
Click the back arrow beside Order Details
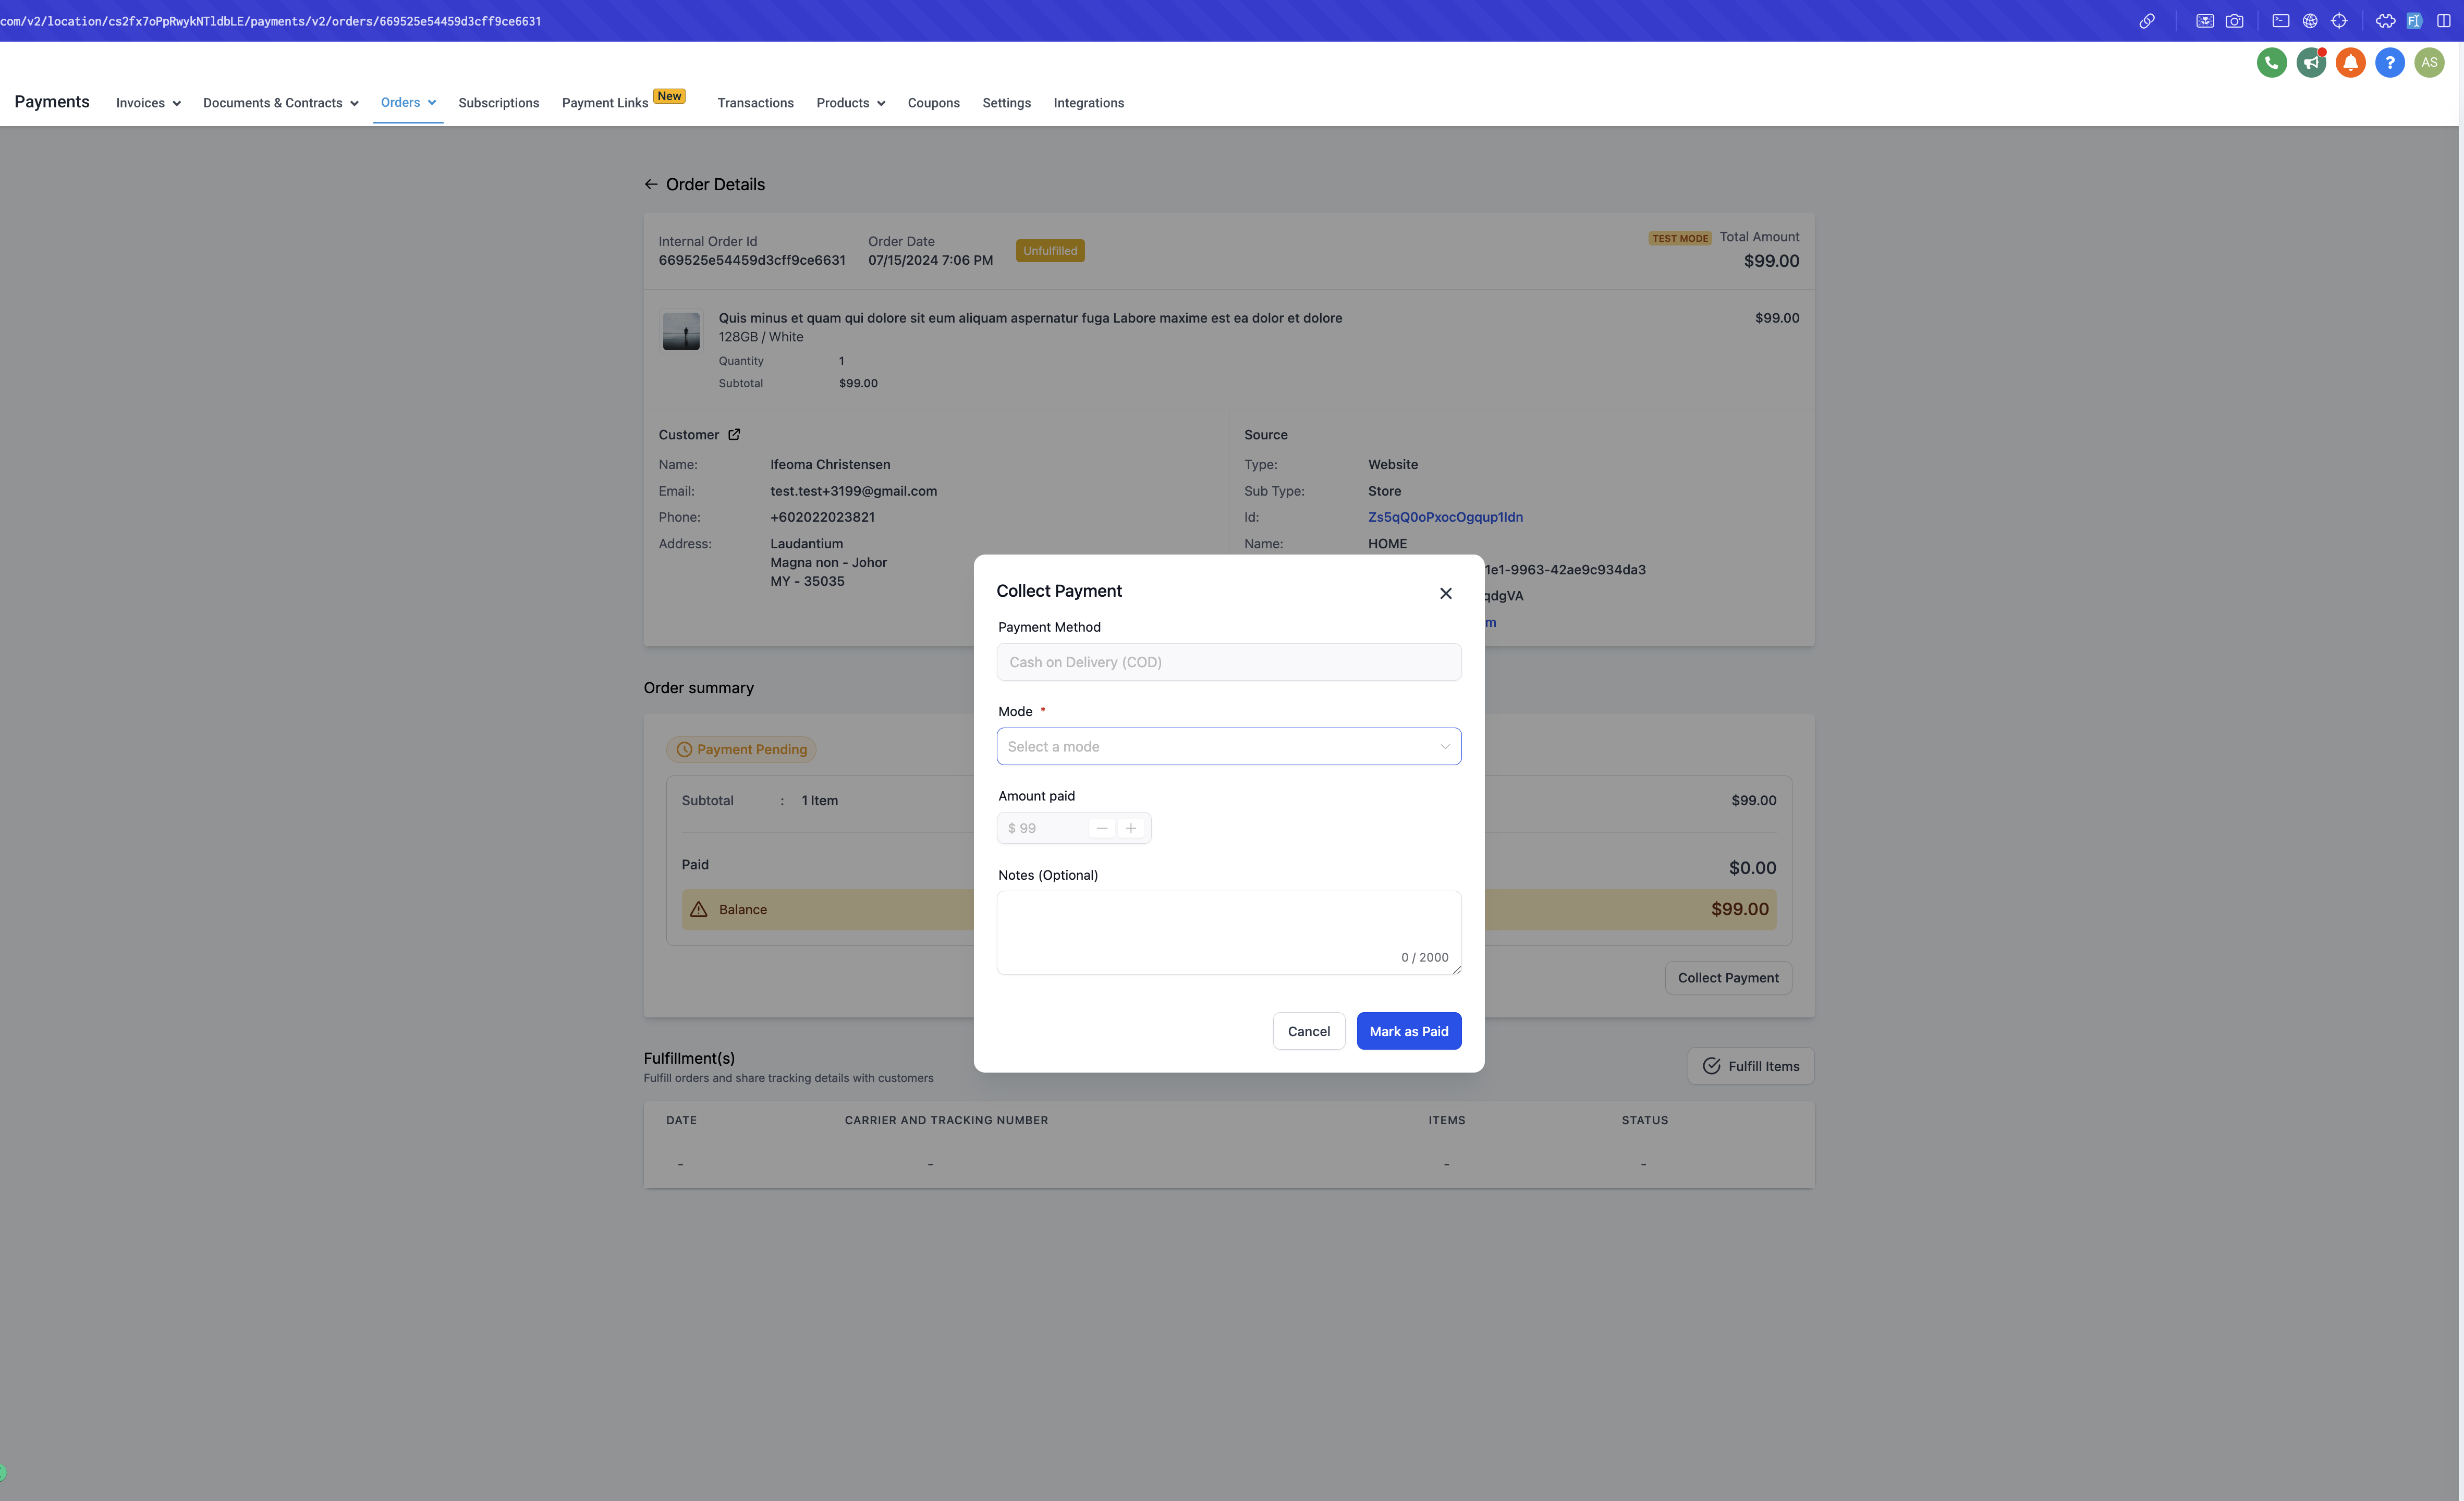(651, 184)
